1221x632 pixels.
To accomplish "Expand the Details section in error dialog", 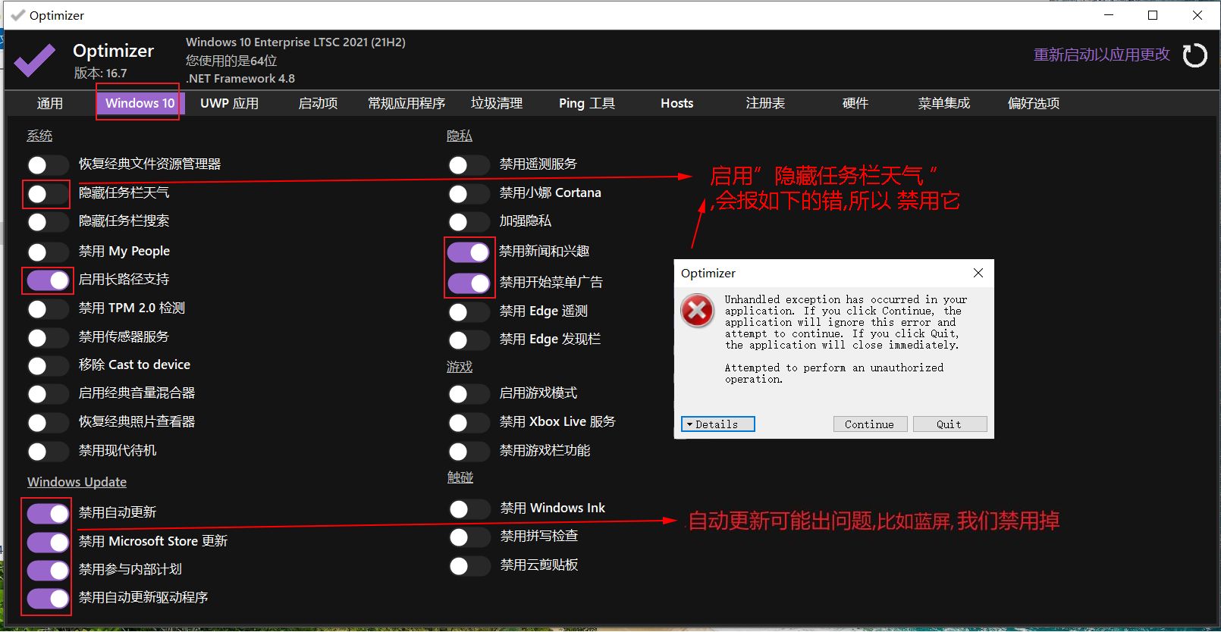I will (717, 424).
